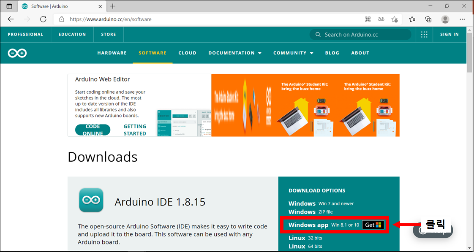The width and height of the screenshot is (474, 252).
Task: Click the SIGN IN button
Action: 449,35
